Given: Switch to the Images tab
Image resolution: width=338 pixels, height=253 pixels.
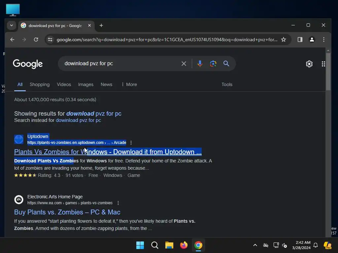Looking at the screenshot, I should click(86, 84).
